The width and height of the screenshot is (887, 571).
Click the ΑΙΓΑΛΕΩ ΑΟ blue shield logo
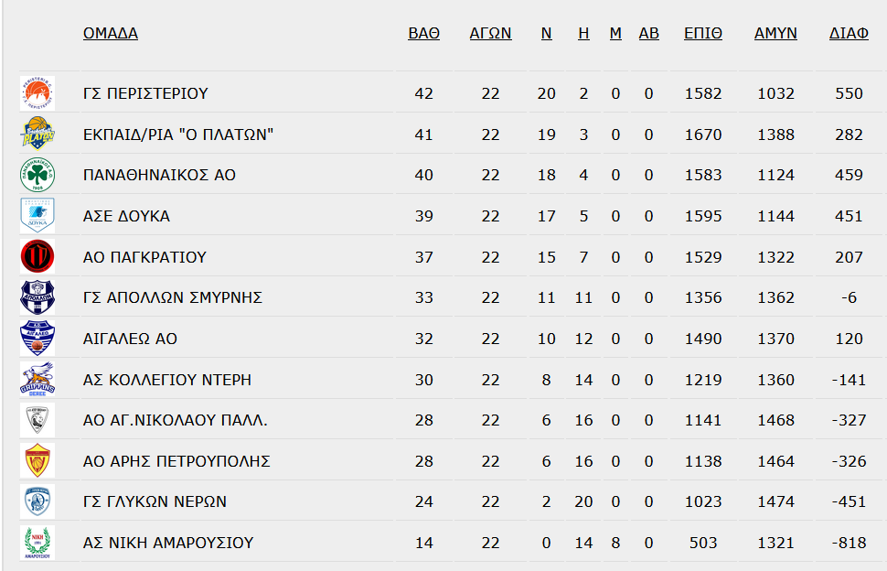[x=37, y=339]
